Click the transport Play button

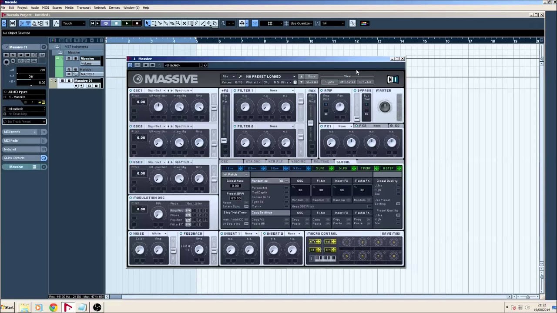tap(126, 23)
